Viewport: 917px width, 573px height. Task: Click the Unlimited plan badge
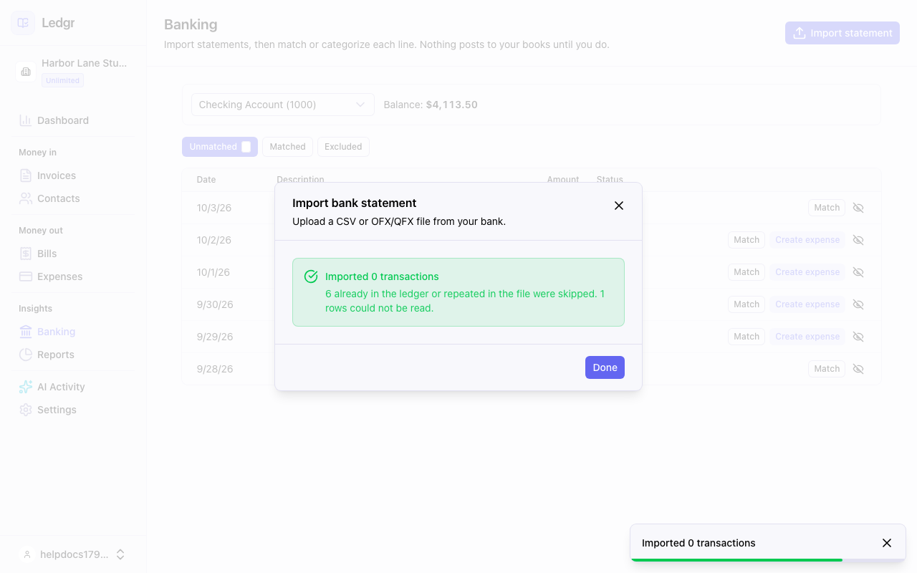pyautogui.click(x=62, y=81)
